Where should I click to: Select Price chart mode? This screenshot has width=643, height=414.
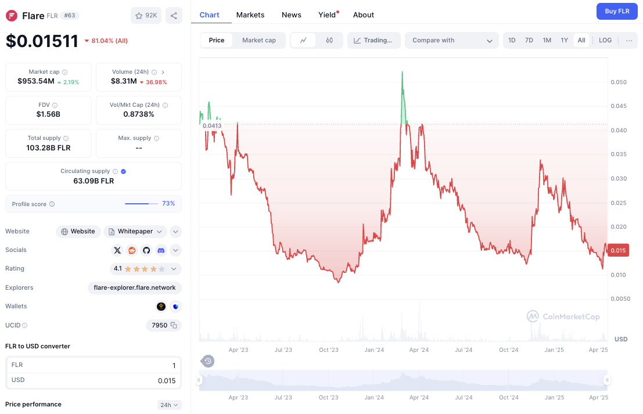[217, 40]
